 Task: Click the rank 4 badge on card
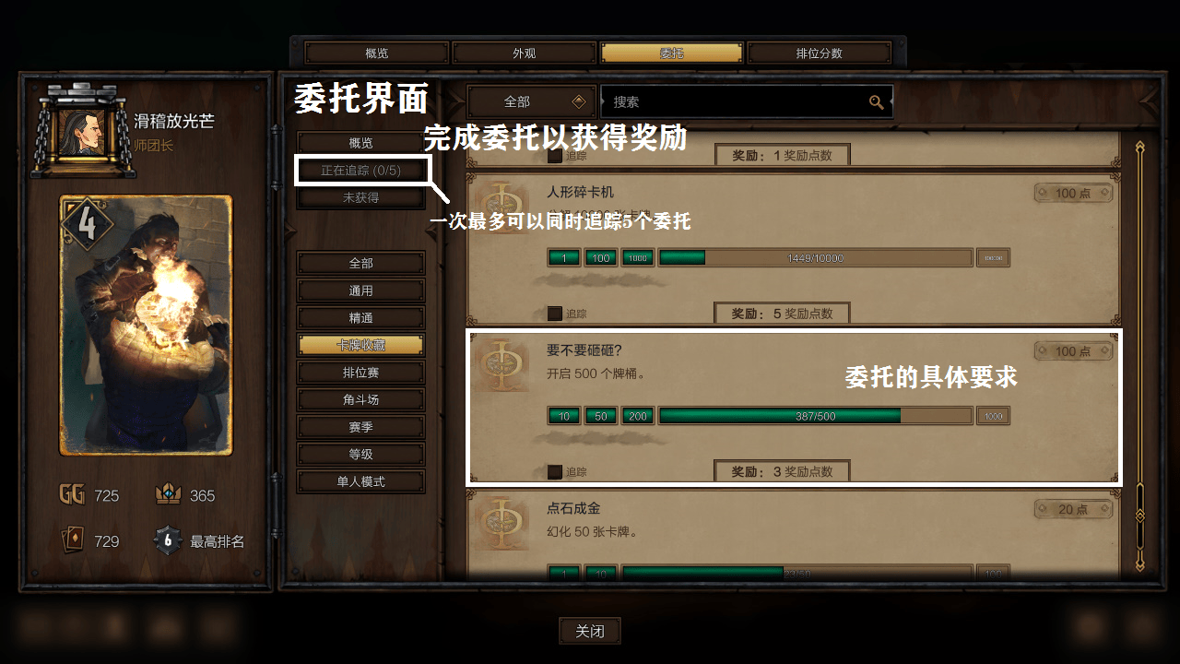click(87, 224)
